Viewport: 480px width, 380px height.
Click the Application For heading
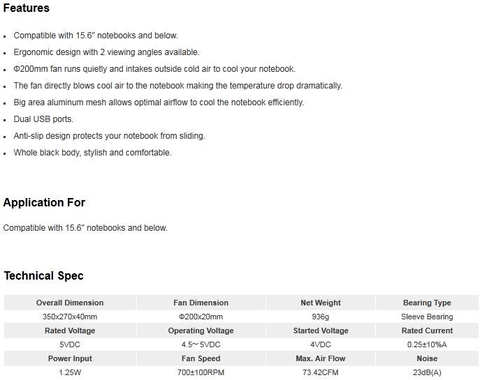click(44, 202)
